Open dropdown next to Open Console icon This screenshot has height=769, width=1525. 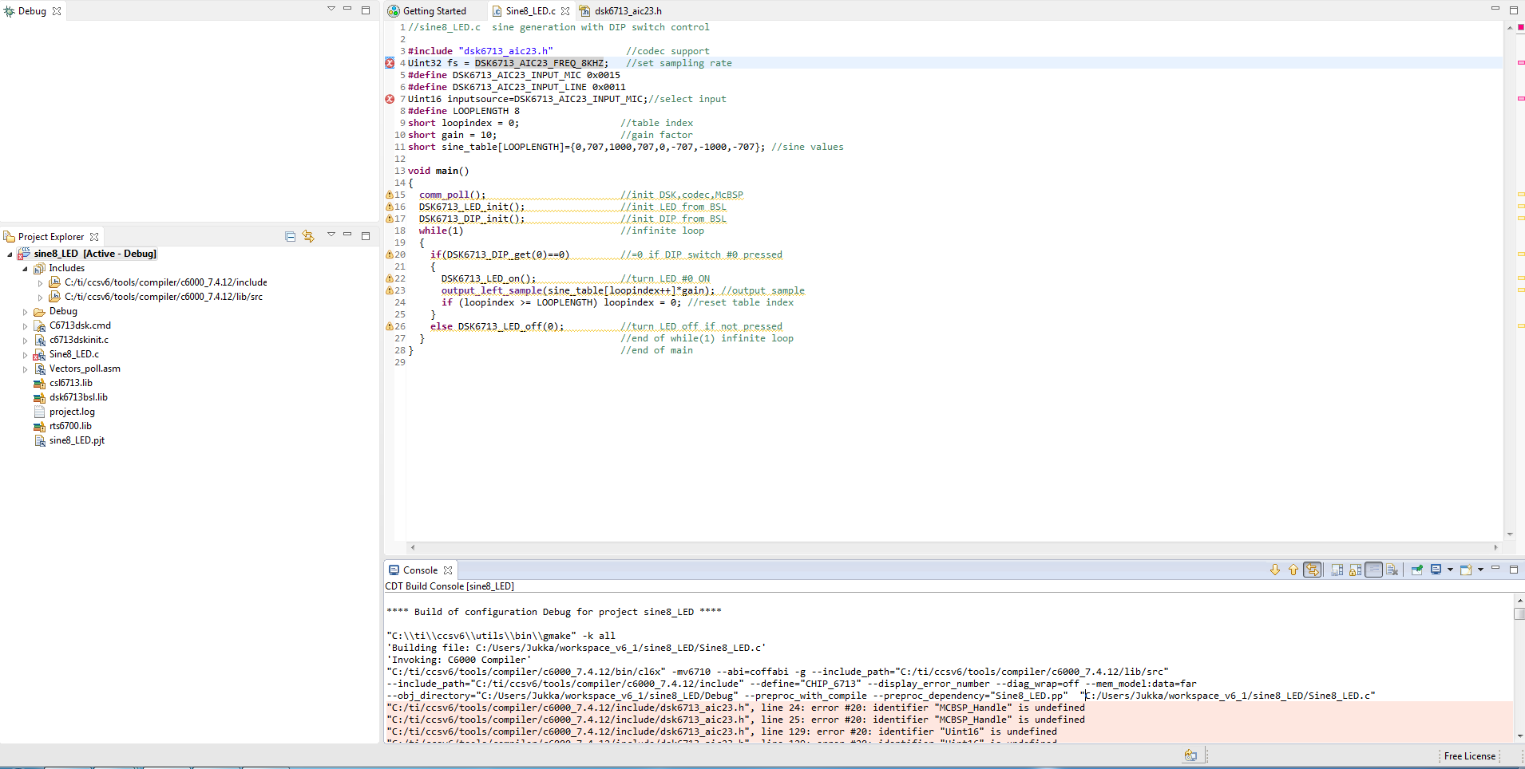(1480, 570)
